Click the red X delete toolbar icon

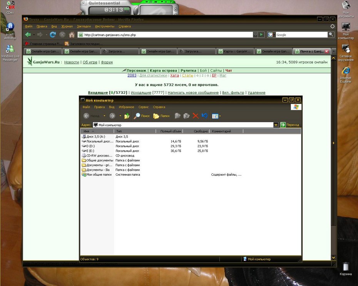[196, 116]
